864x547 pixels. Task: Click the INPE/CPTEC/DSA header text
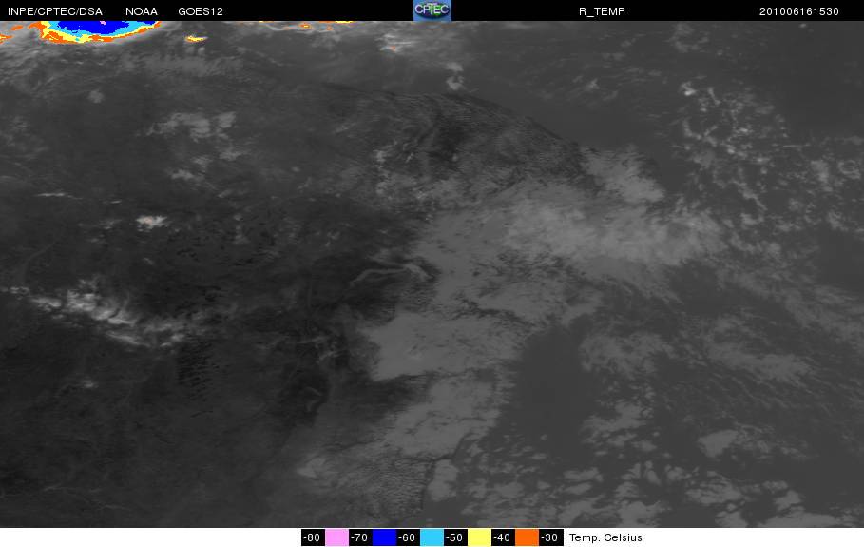55,11
